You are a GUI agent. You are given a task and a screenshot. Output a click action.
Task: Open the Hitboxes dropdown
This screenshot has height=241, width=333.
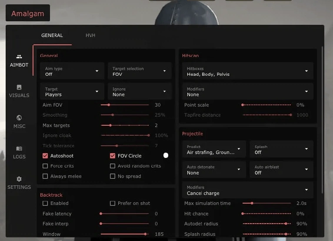pyautogui.click(x=248, y=71)
